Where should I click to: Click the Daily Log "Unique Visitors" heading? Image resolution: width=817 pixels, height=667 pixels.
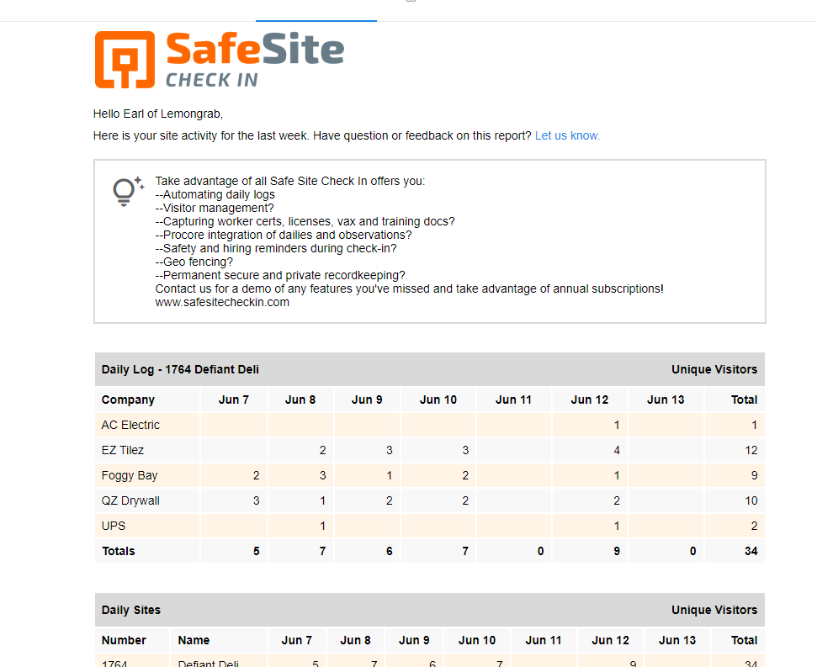point(714,370)
